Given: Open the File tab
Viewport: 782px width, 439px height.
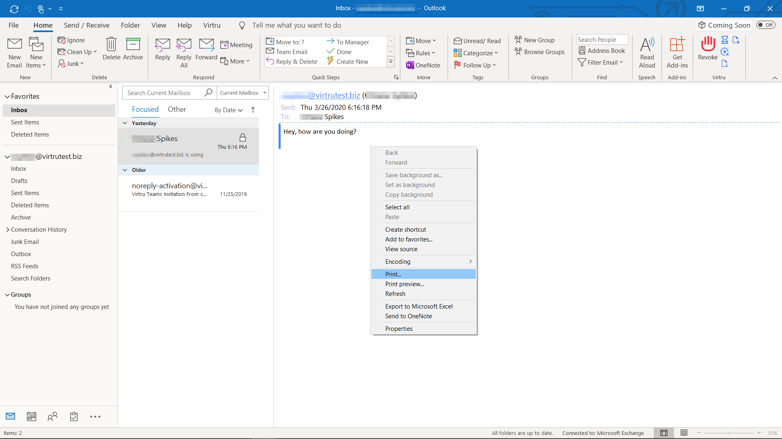Looking at the screenshot, I should pos(13,25).
